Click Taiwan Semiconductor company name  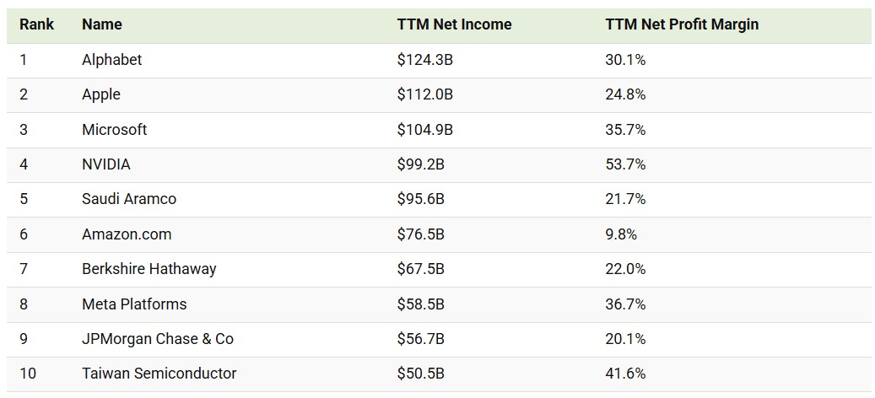pos(159,374)
